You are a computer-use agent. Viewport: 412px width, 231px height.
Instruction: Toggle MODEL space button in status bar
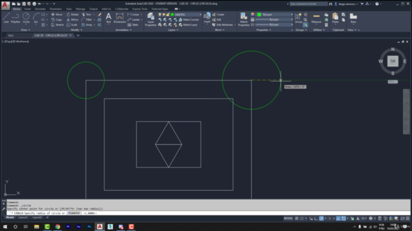click(288, 218)
